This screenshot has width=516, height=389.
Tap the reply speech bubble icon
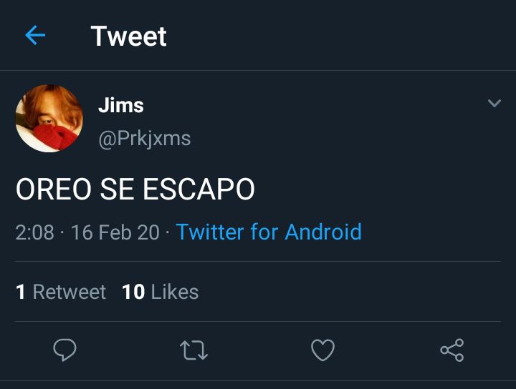pos(64,350)
